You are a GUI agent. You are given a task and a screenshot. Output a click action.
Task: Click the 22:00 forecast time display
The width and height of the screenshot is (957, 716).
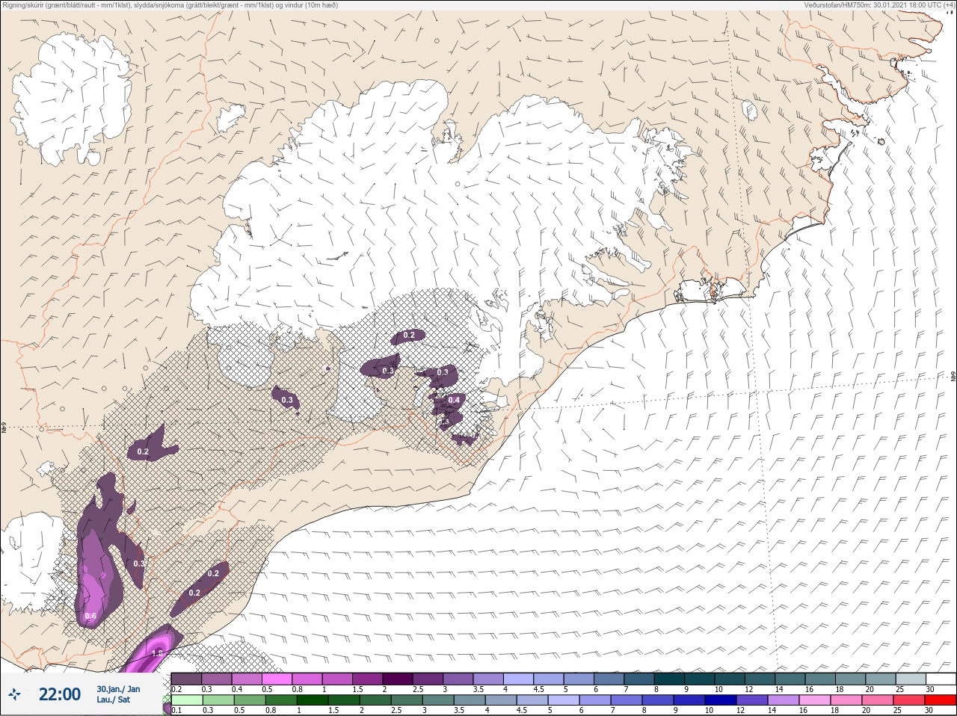(x=59, y=694)
